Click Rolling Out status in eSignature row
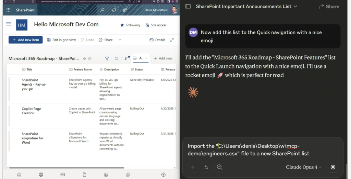 click(137, 133)
